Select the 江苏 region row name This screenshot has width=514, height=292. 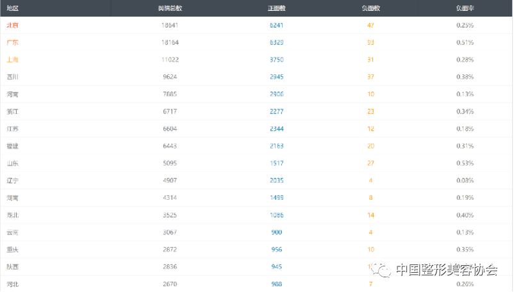[12, 129]
